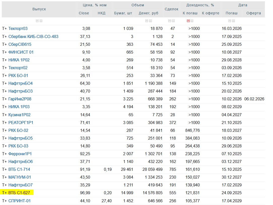
Task: Open the Кузина1Р02 bond link
Action: [x=20, y=115]
